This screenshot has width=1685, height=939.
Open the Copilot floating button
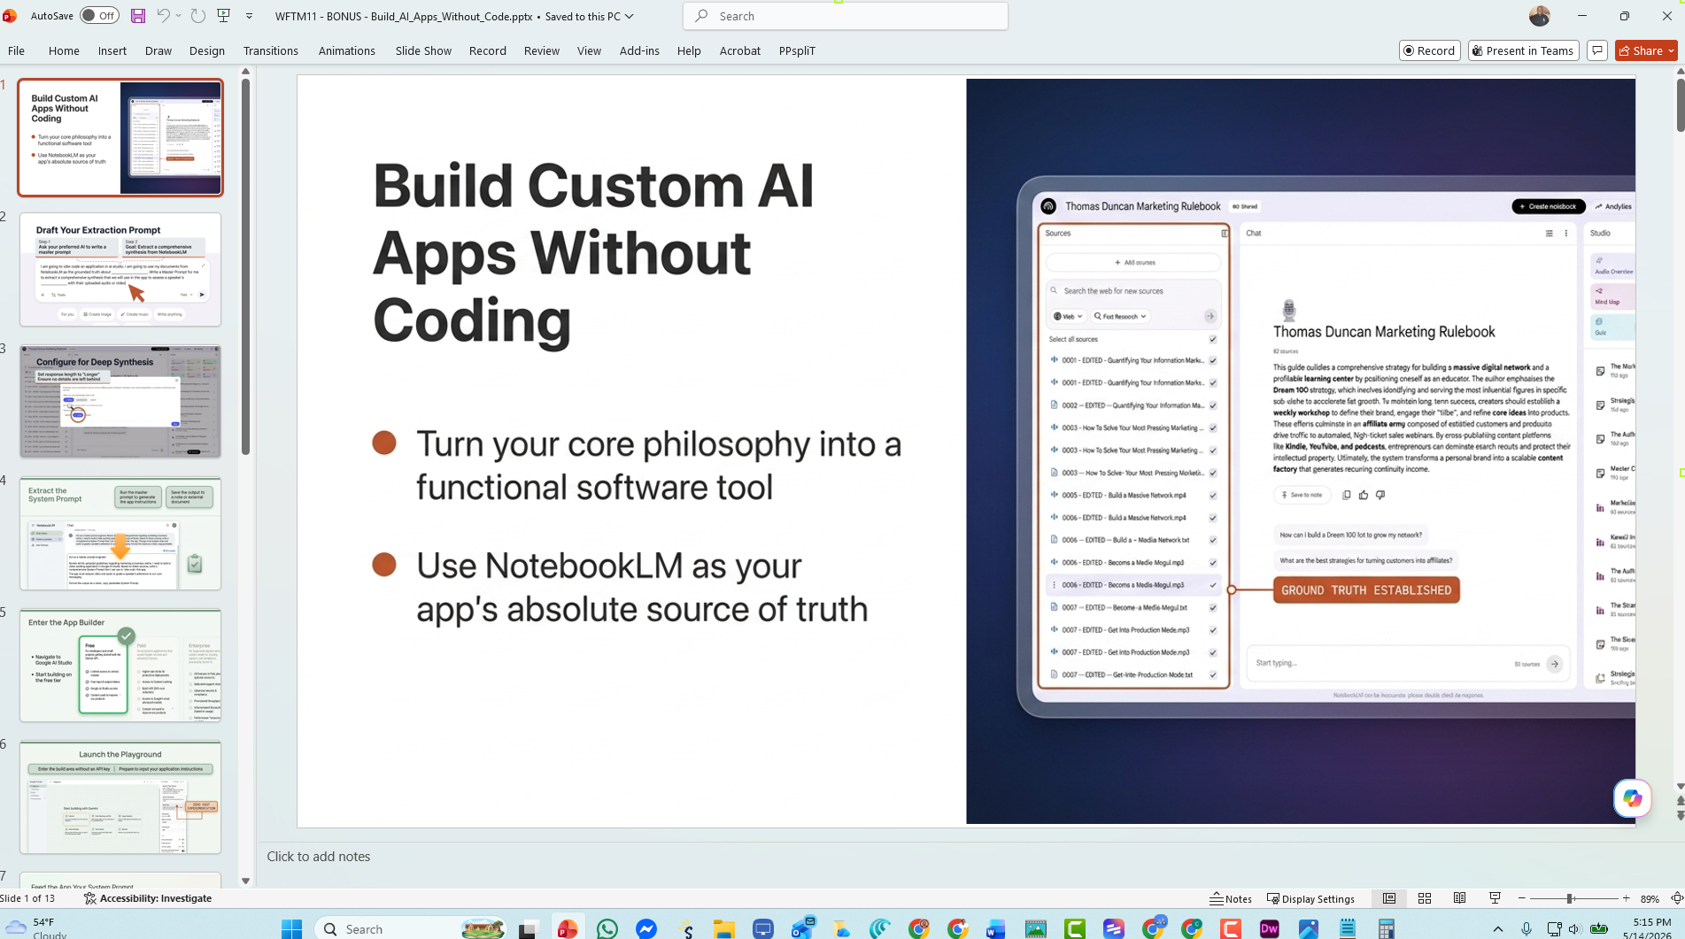pyautogui.click(x=1632, y=798)
